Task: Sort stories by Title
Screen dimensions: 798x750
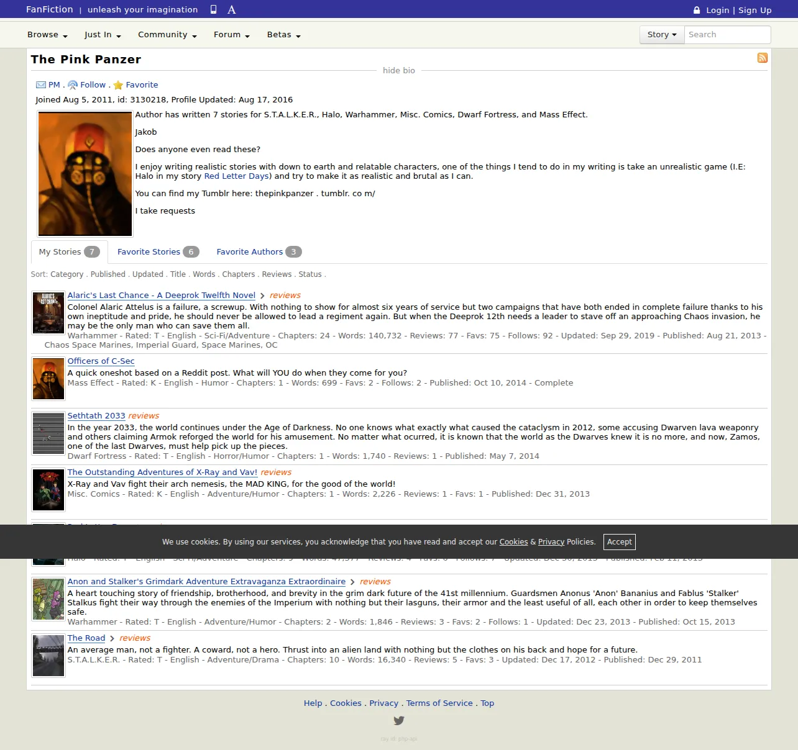Action: coord(178,274)
